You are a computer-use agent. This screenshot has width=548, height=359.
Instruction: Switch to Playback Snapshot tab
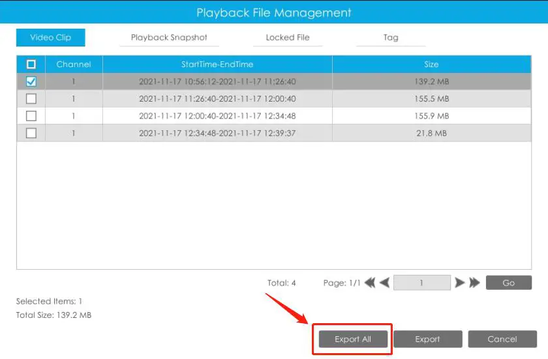(169, 37)
